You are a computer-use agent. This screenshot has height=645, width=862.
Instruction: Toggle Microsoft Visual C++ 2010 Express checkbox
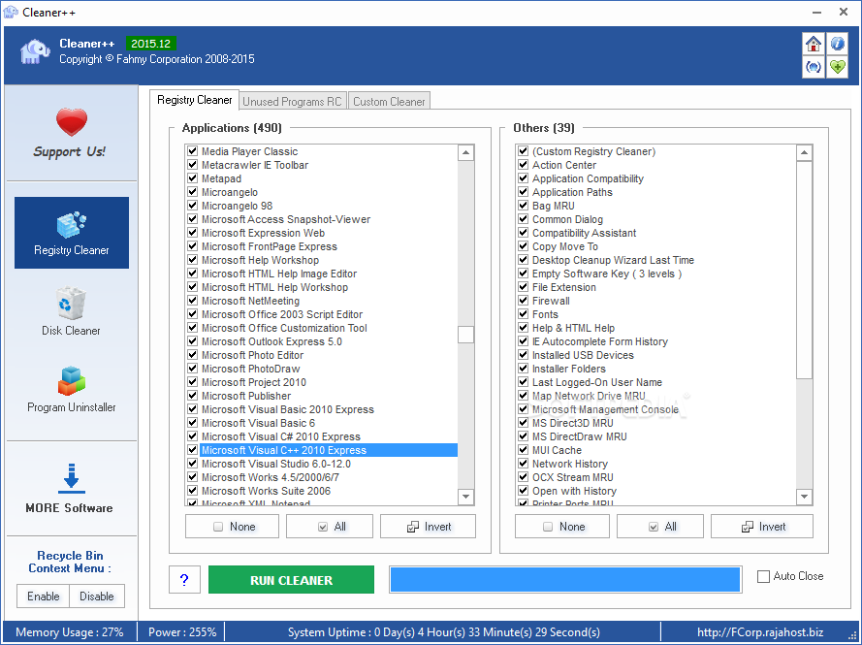pyautogui.click(x=192, y=450)
